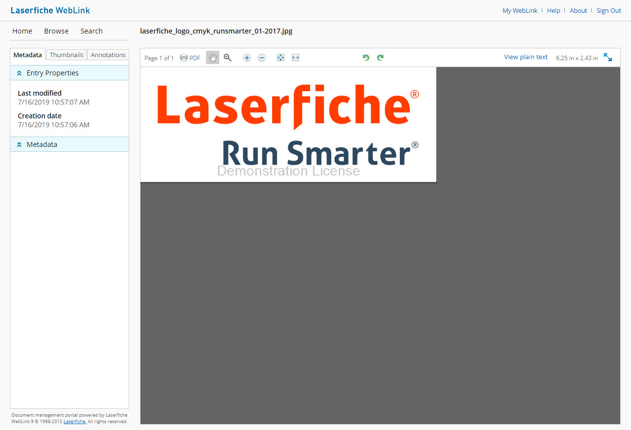This screenshot has height=430, width=631.
Task: Click the 7/16/2019 10:57:07 AM value
Action: (x=54, y=103)
